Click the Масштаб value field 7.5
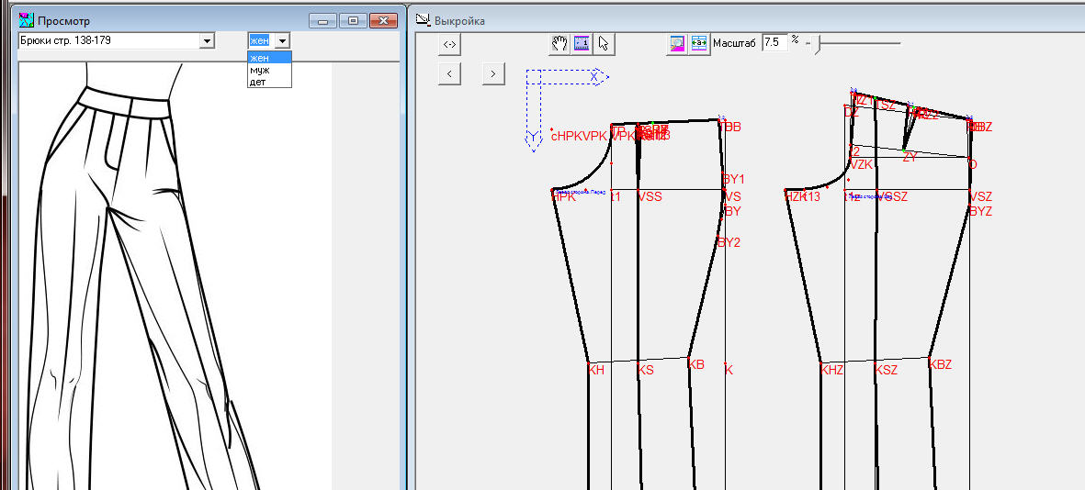The width and height of the screenshot is (1085, 490). (775, 42)
